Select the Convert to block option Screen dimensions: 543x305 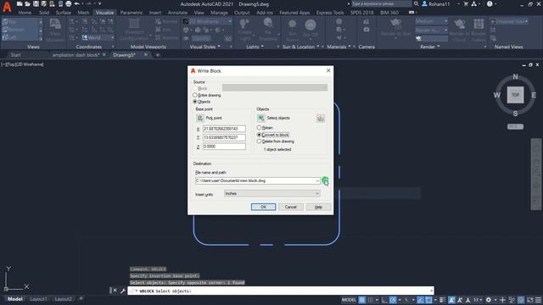[x=259, y=135]
